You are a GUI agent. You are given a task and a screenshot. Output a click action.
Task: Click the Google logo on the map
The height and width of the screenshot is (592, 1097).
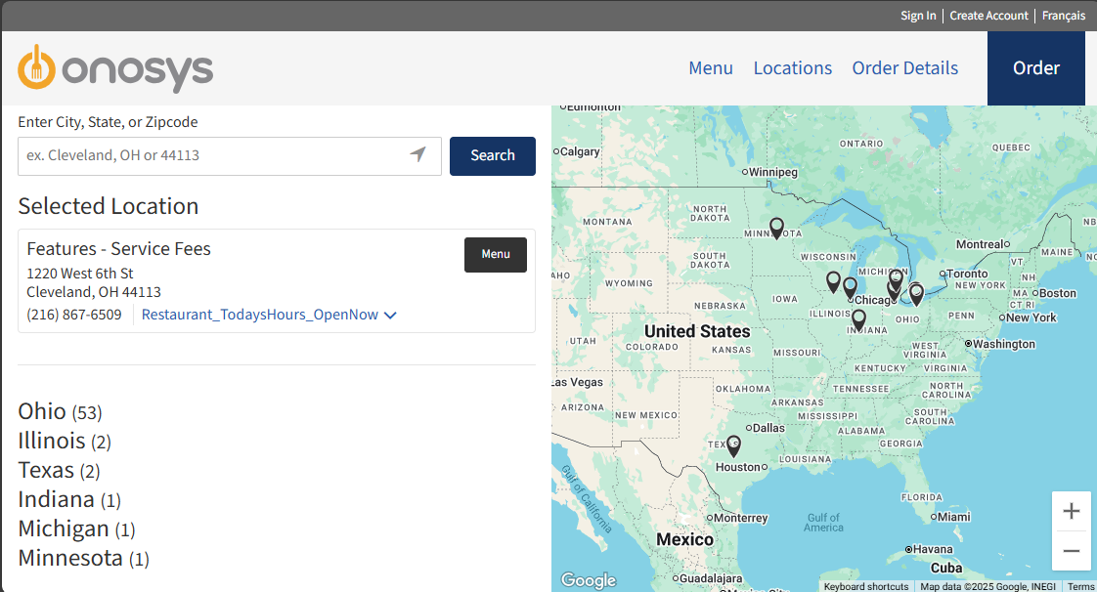coord(588,579)
